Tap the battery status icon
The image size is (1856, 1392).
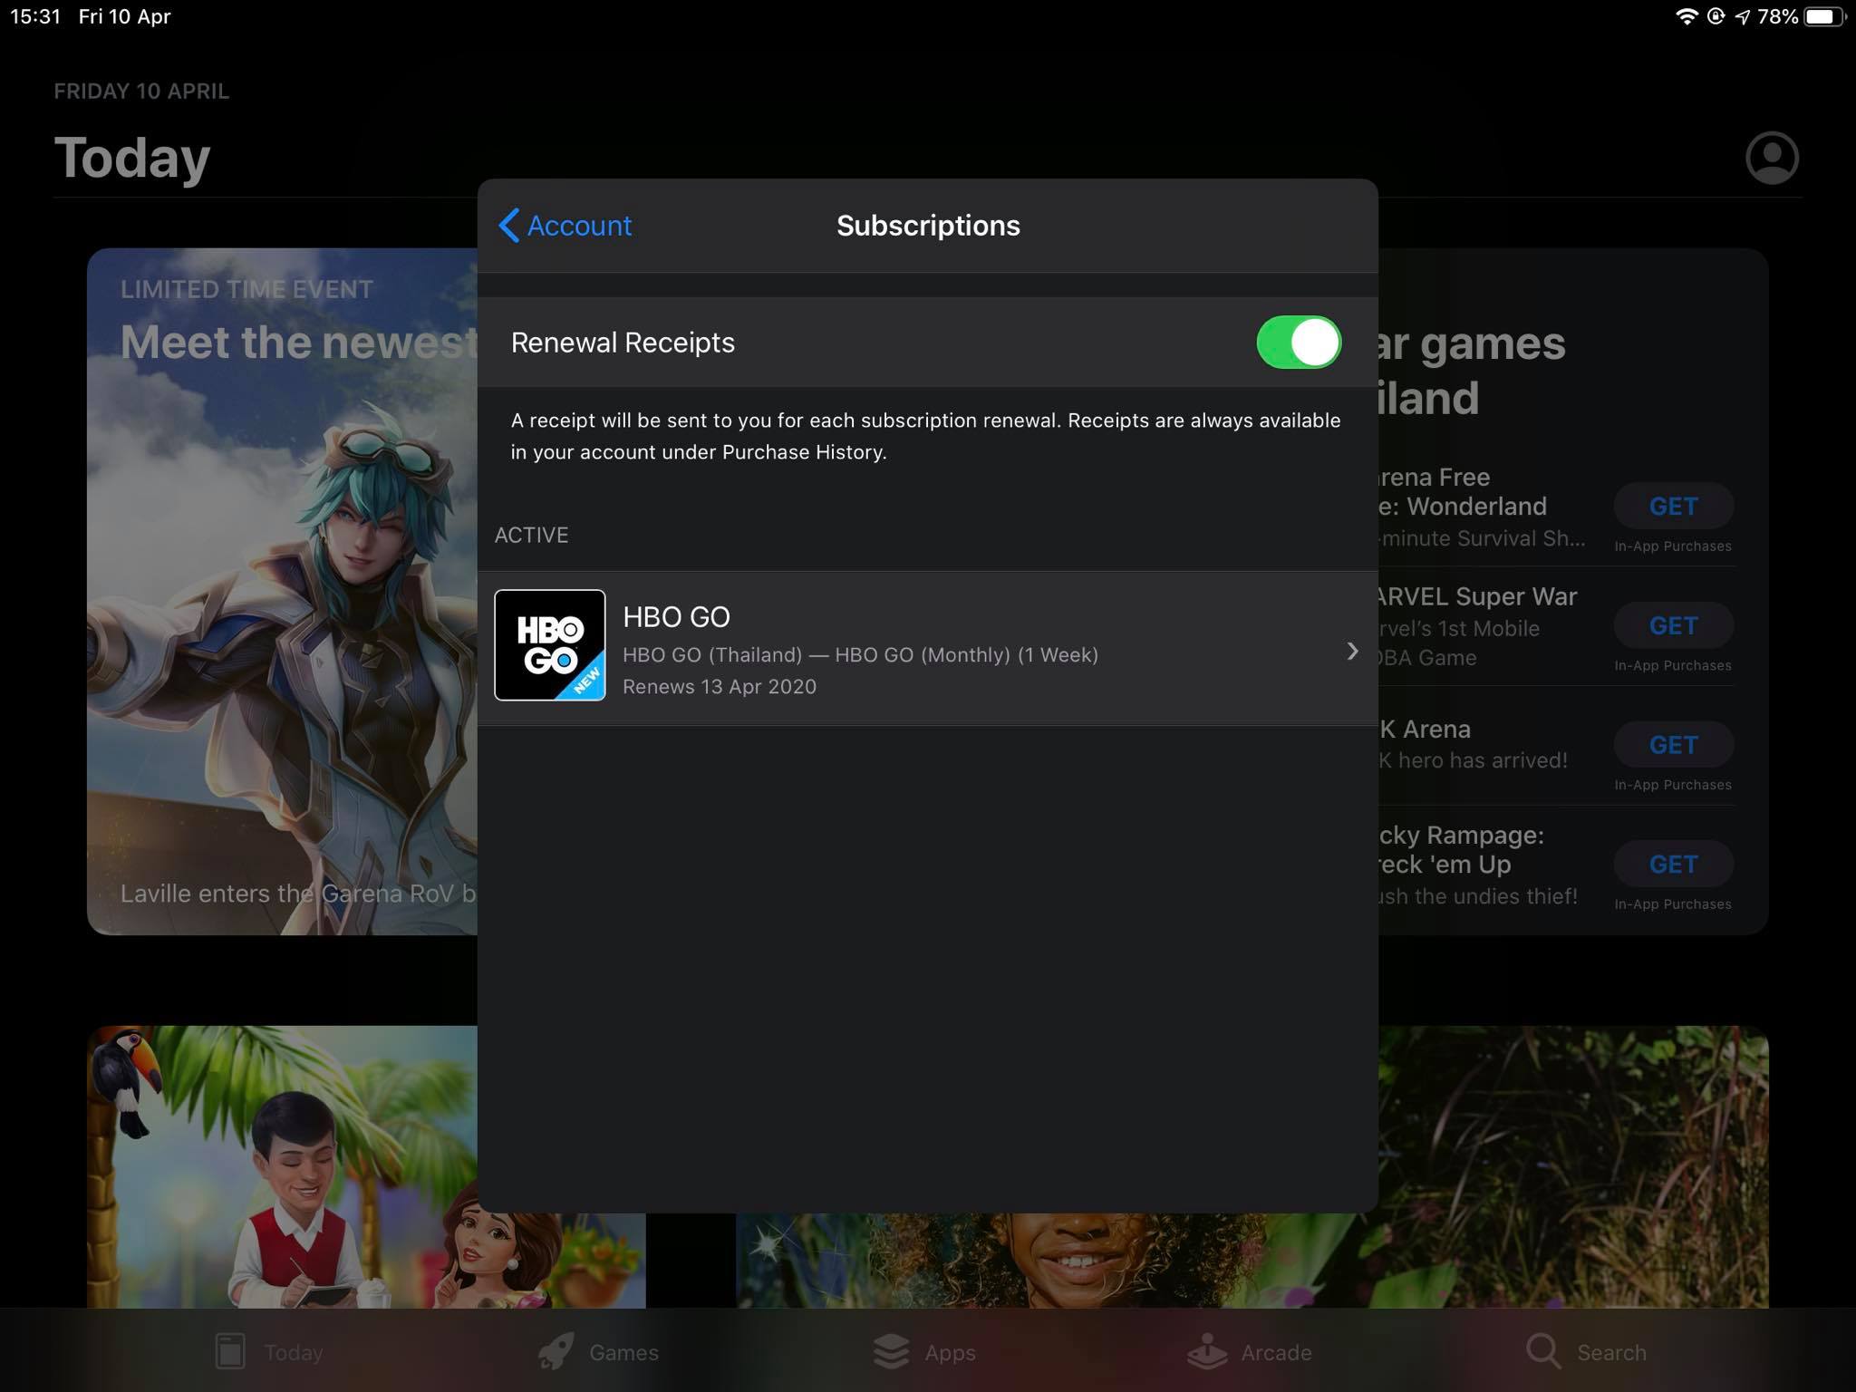click(x=1823, y=16)
